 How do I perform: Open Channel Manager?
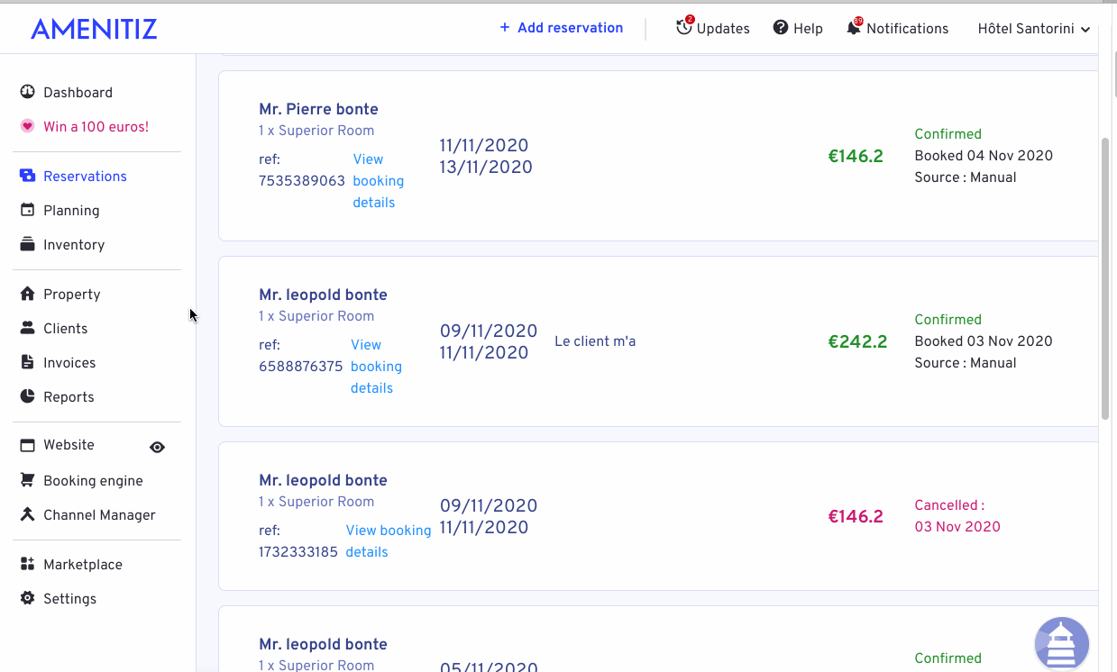(99, 514)
